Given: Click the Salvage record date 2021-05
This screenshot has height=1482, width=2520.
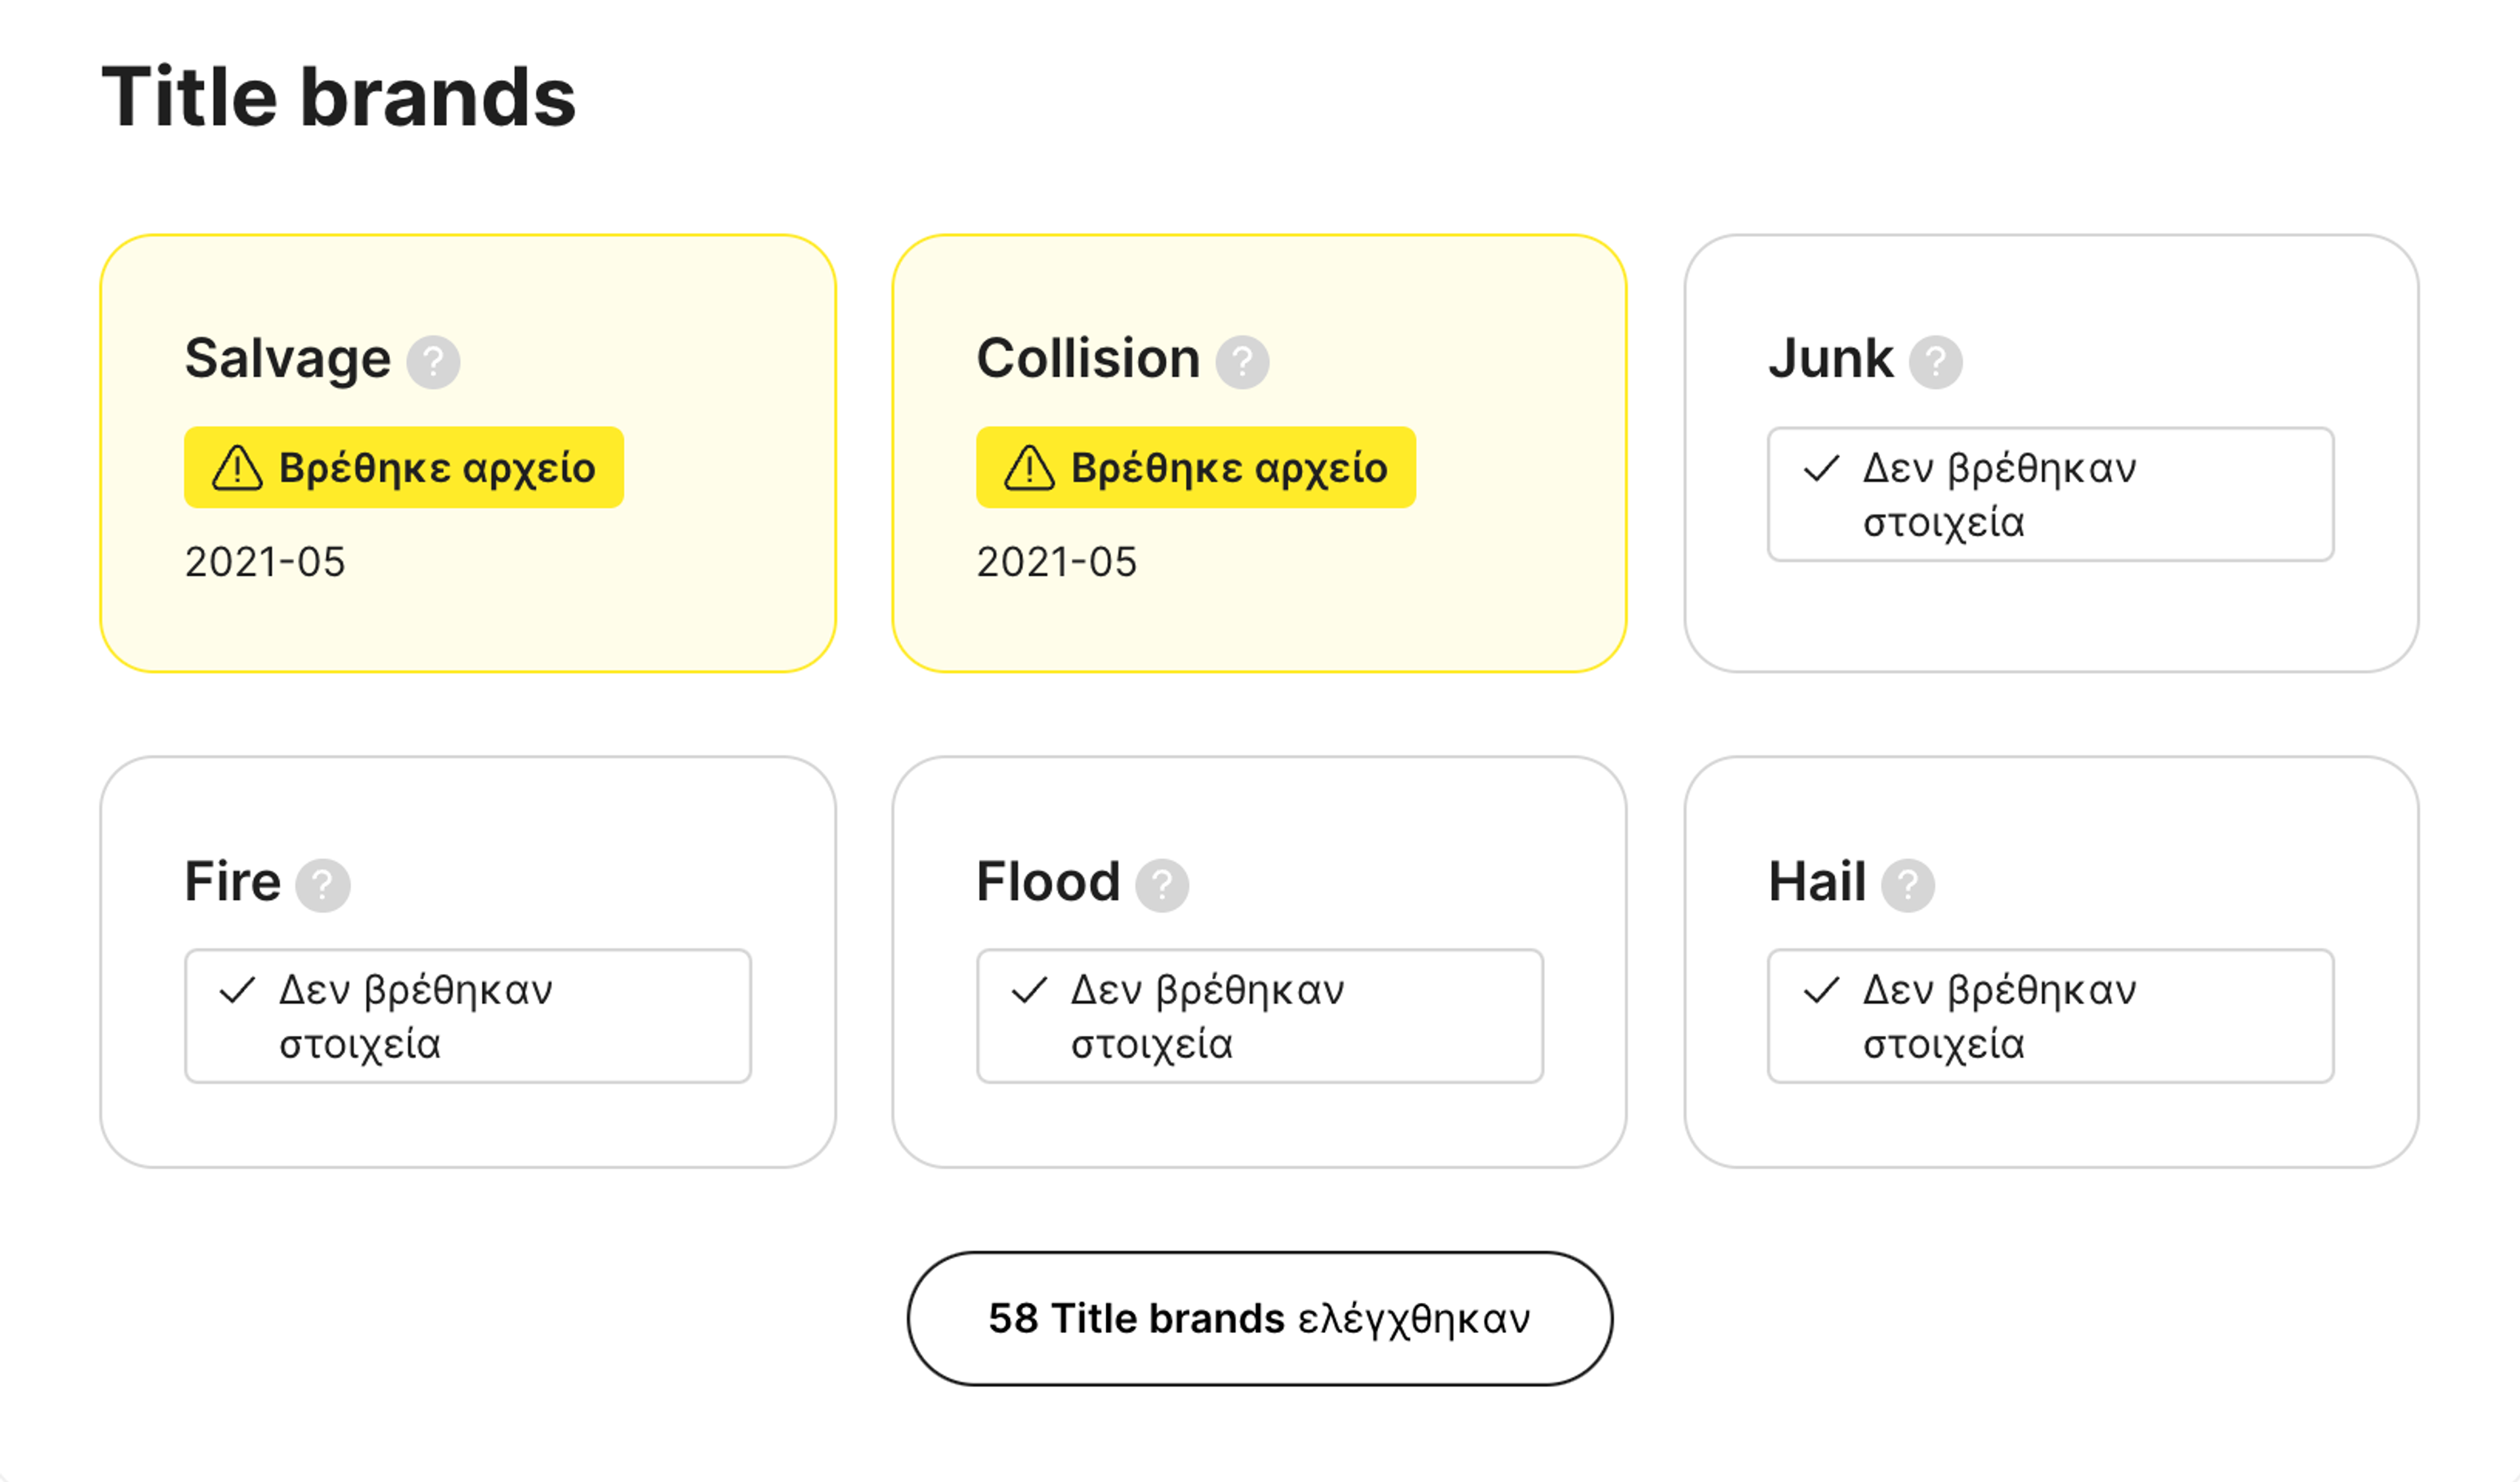Looking at the screenshot, I should [265, 562].
